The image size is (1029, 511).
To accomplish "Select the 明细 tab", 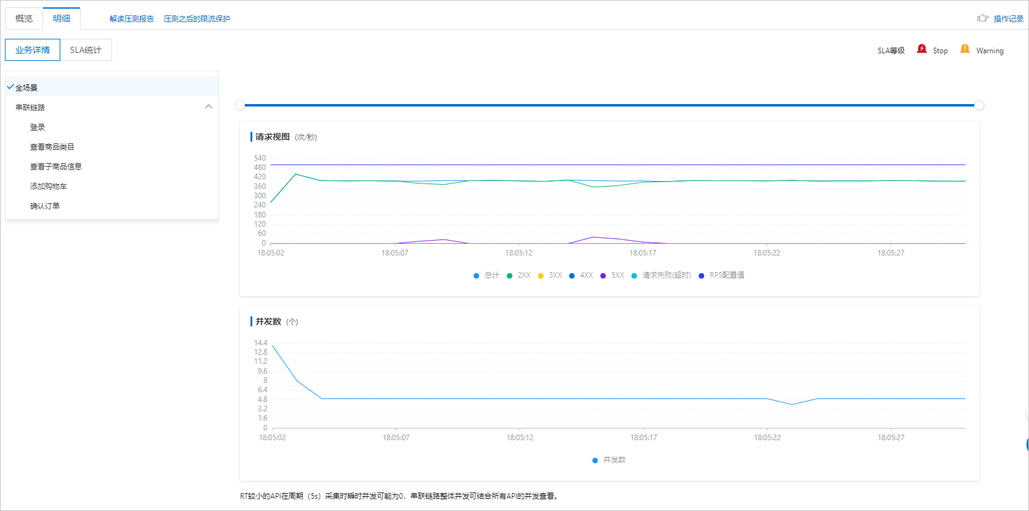I will (x=62, y=18).
